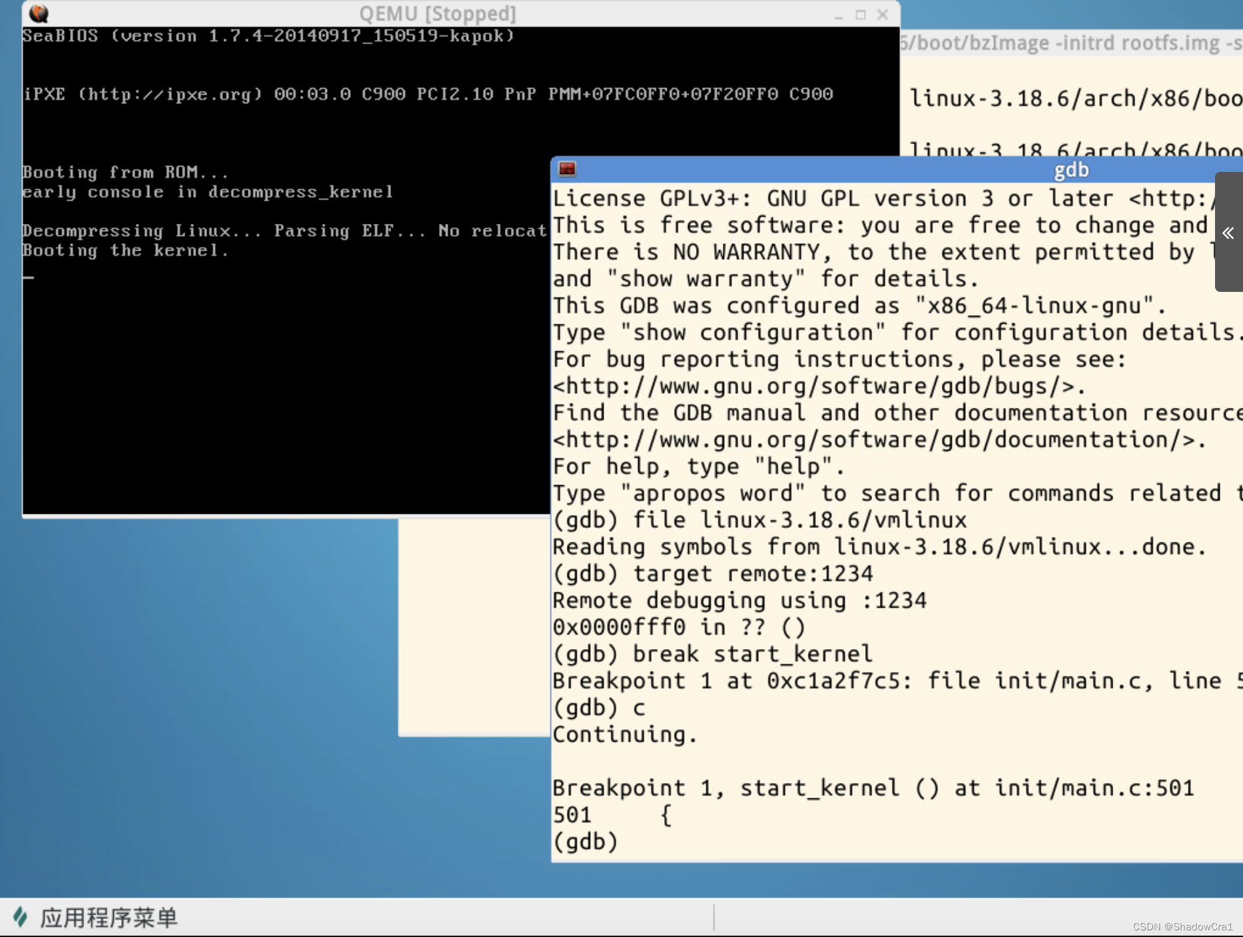Viewport: 1243px width, 937px height.
Task: Click 'There is NO WARRANTY' line in gdb
Action: click(885, 252)
